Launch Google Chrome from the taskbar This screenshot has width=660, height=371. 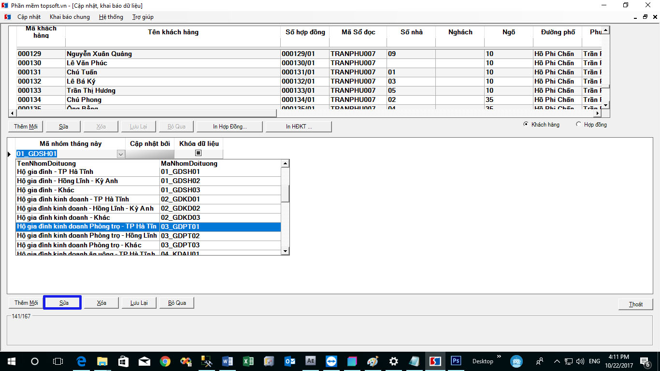pyautogui.click(x=165, y=361)
